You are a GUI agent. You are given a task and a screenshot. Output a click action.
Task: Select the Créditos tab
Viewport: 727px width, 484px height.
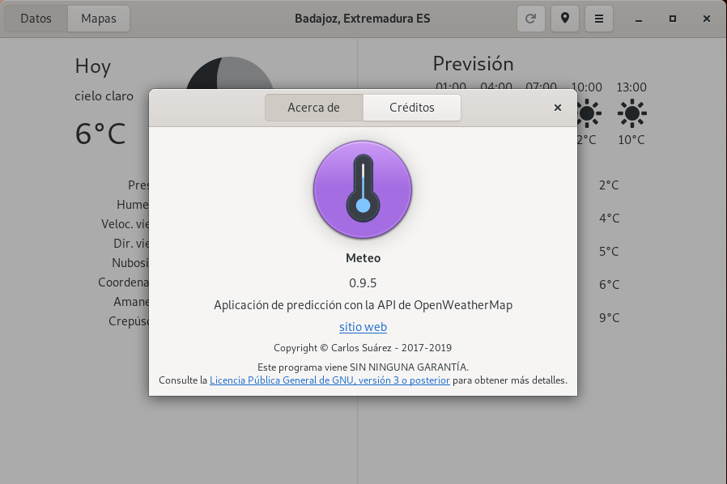tap(412, 108)
